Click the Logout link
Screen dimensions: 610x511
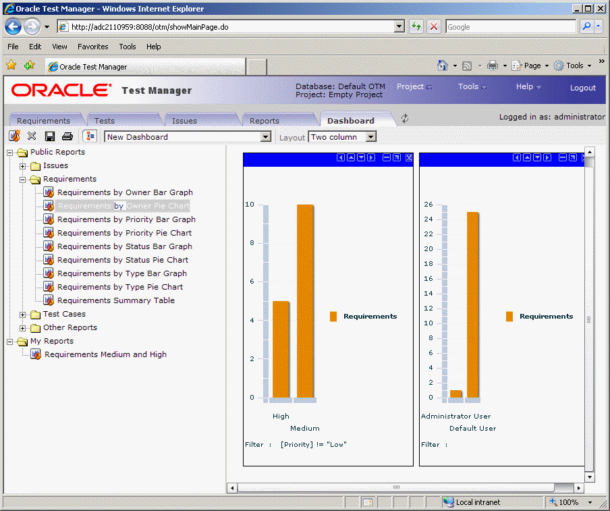click(583, 88)
